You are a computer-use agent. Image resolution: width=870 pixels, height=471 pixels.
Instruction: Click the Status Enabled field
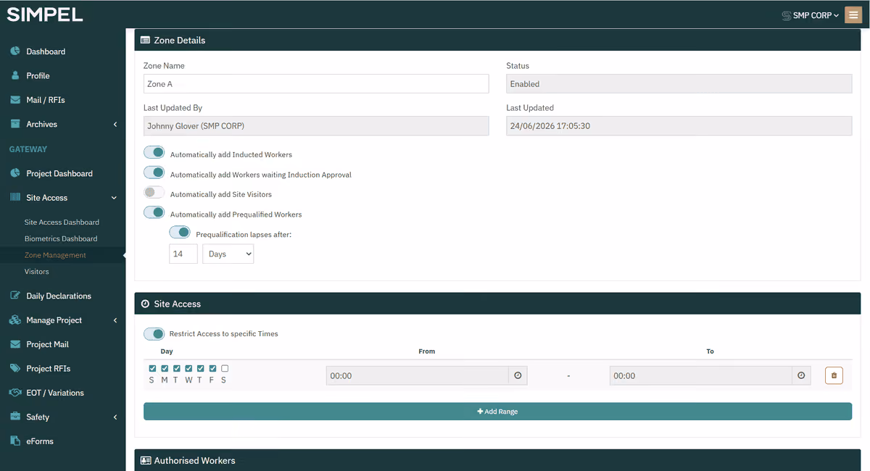[679, 83]
